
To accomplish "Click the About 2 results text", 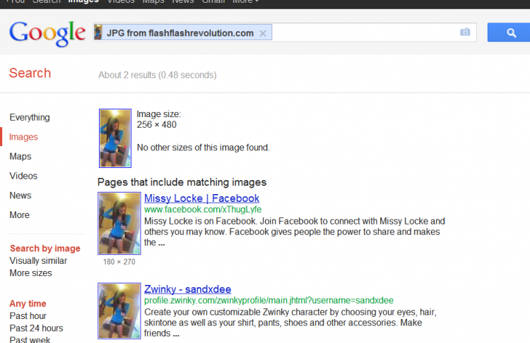I will point(157,75).
